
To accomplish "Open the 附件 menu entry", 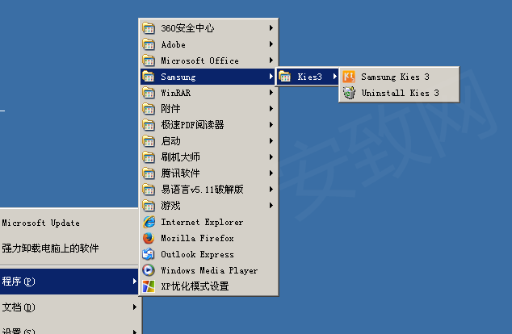I will tap(170, 109).
